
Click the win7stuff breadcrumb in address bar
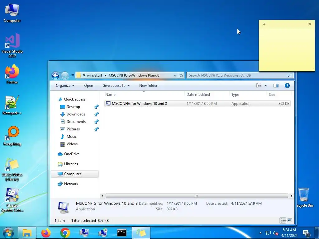[94, 75]
